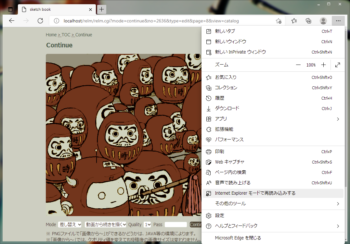Open 新しい InPrivate ウィンドウ

tap(273, 52)
